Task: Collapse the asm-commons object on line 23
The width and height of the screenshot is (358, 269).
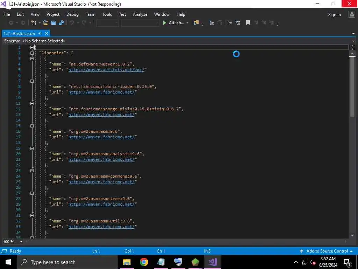Action: pos(32,171)
